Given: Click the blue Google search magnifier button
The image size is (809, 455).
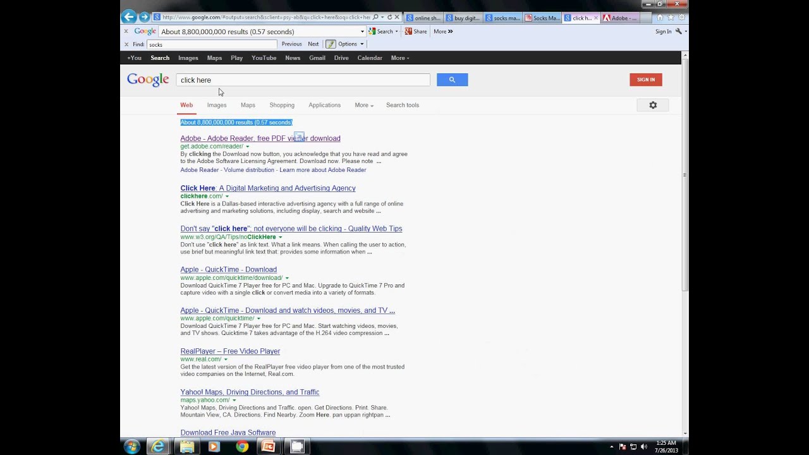Looking at the screenshot, I should 452,80.
